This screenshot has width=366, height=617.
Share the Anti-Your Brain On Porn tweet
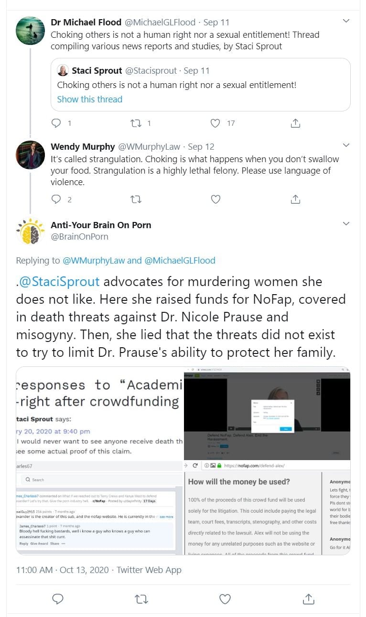[x=309, y=599]
